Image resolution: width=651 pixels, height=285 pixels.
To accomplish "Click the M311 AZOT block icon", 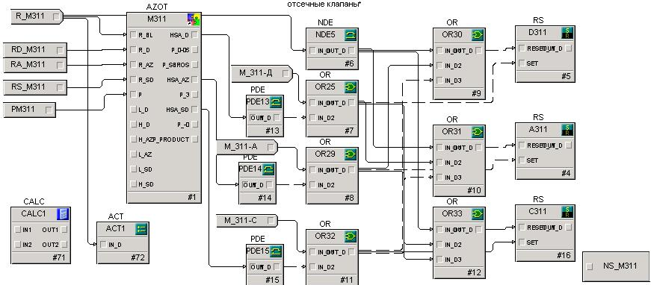I will pos(194,19).
